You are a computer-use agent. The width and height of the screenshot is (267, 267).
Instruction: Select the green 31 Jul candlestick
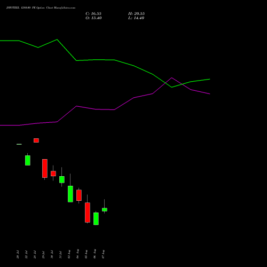point(62,179)
